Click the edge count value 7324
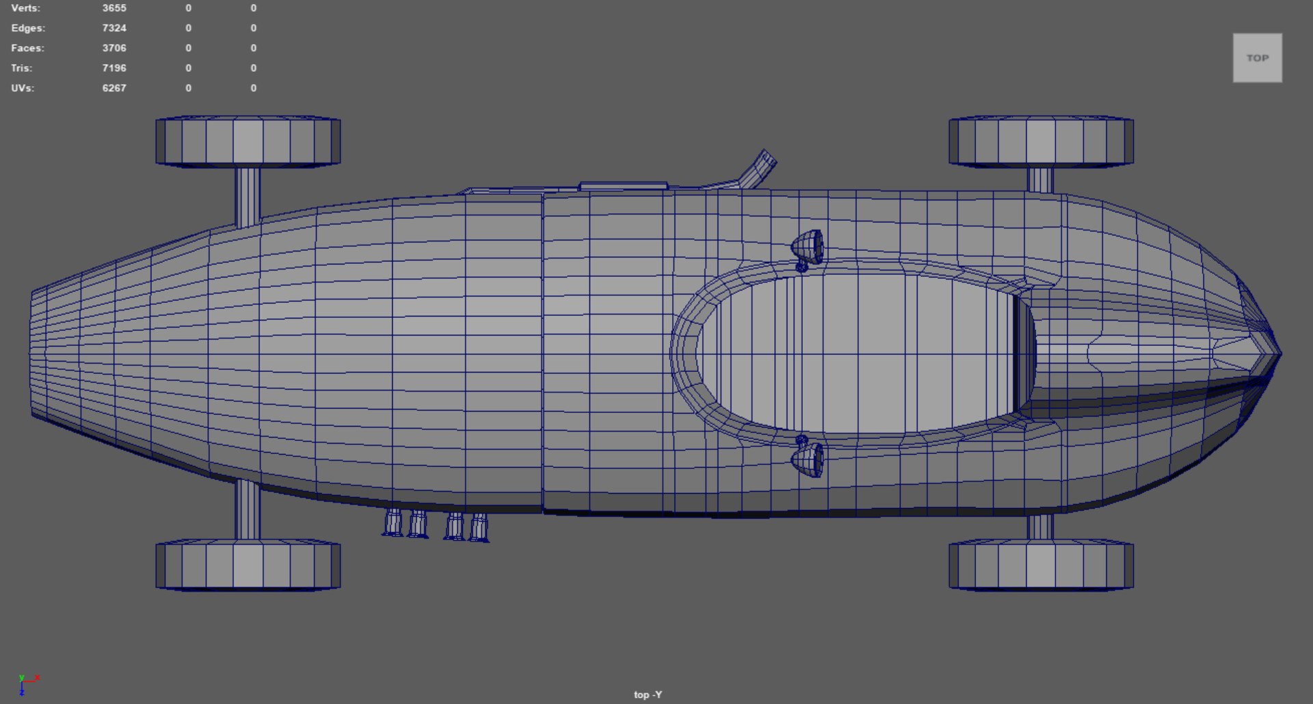Image resolution: width=1313 pixels, height=704 pixels. [x=114, y=28]
